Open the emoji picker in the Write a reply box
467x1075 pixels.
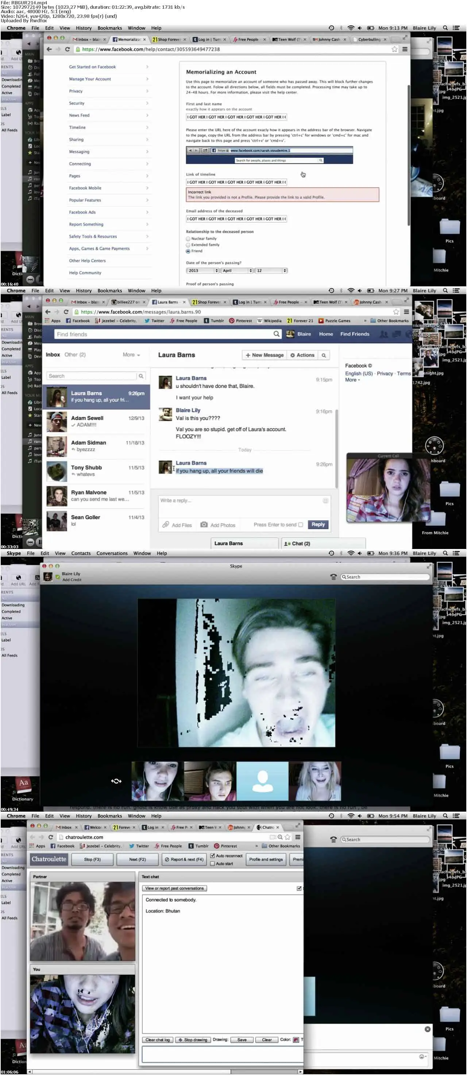pyautogui.click(x=325, y=500)
